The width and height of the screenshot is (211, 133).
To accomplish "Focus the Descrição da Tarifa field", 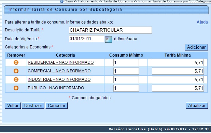I will pyautogui.click(x=110, y=30).
